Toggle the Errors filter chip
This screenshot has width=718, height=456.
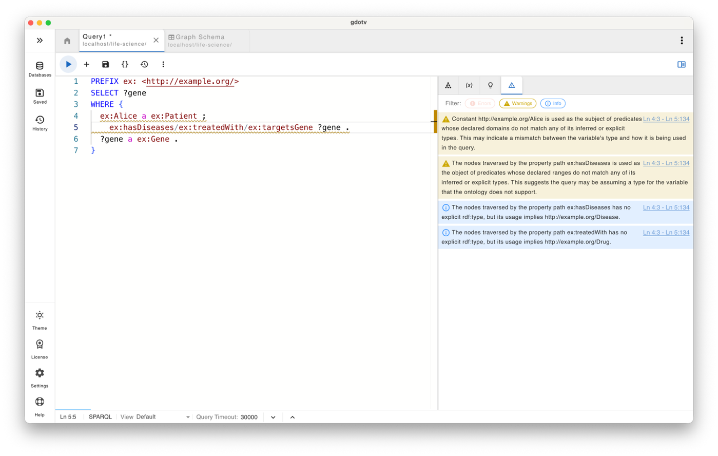480,103
